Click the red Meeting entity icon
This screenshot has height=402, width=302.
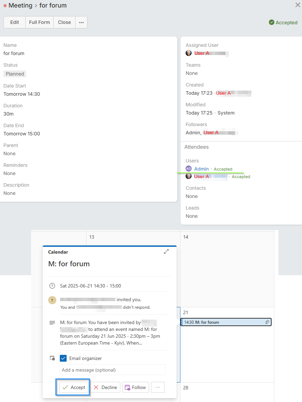point(5,6)
